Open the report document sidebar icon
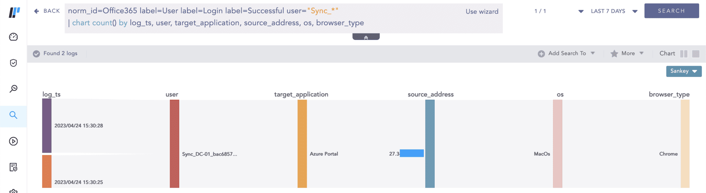The width and height of the screenshot is (706, 193). coord(13,167)
